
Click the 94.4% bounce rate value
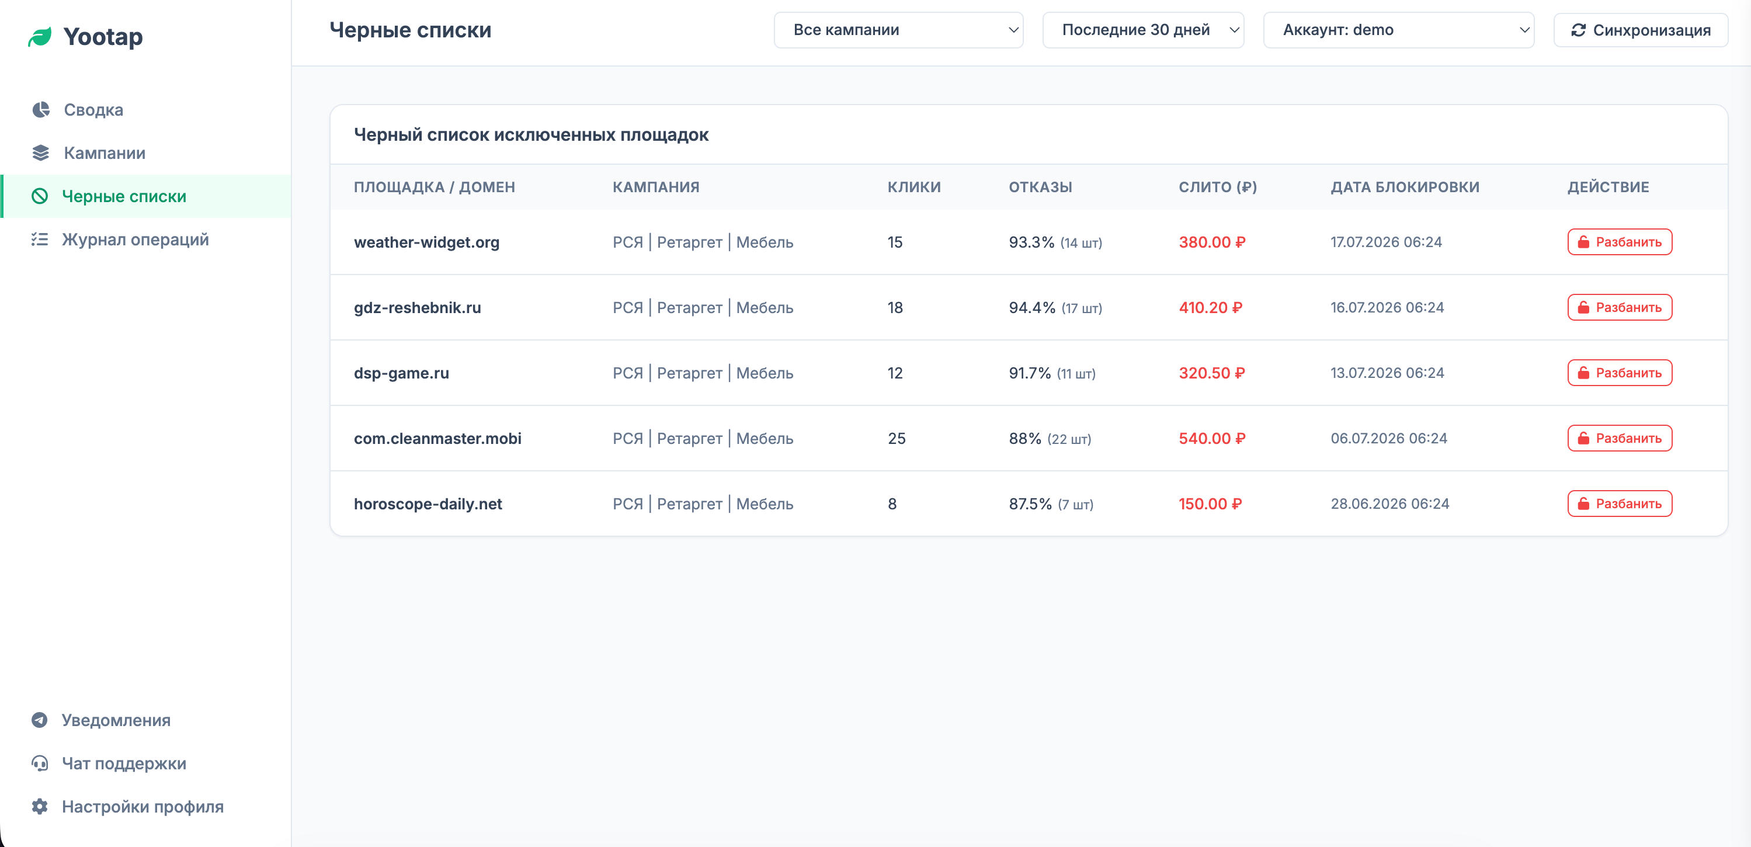[1032, 307]
